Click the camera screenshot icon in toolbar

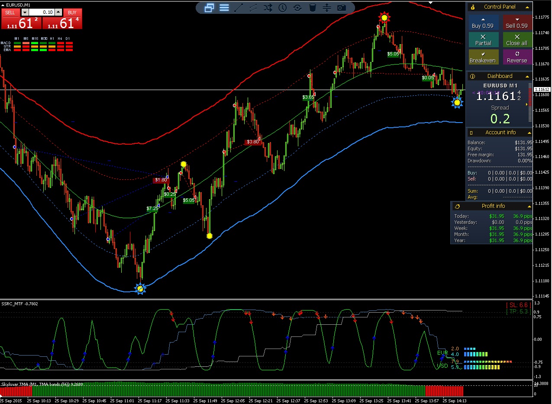click(342, 7)
